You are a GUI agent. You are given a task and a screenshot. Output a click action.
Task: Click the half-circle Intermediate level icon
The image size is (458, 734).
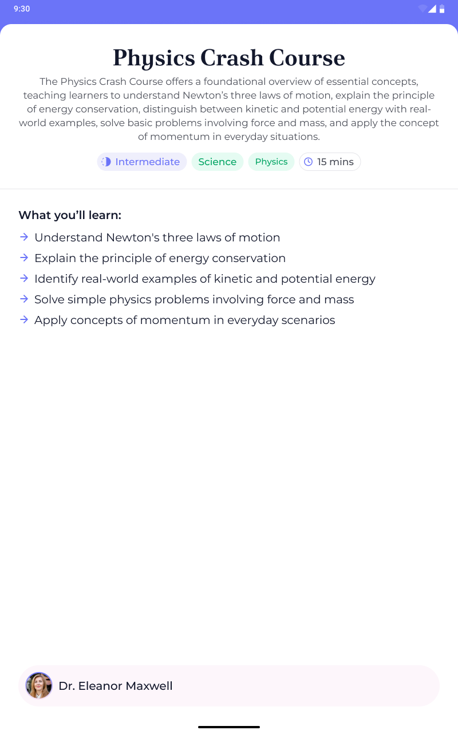(106, 162)
